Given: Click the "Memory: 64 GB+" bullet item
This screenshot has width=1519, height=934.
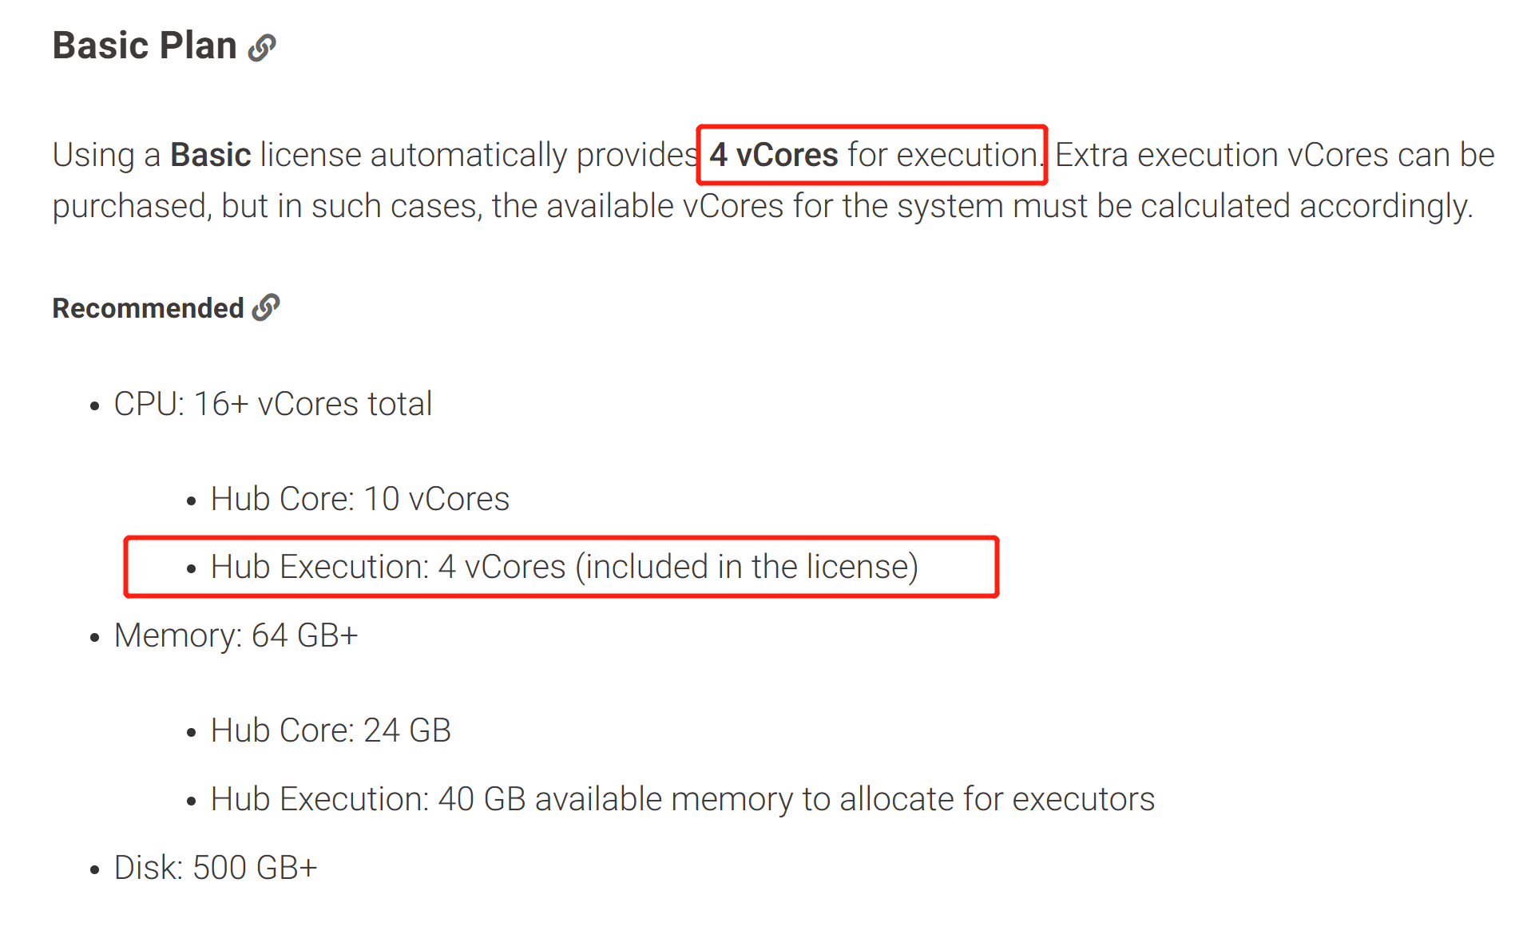Looking at the screenshot, I should pyautogui.click(x=236, y=635).
